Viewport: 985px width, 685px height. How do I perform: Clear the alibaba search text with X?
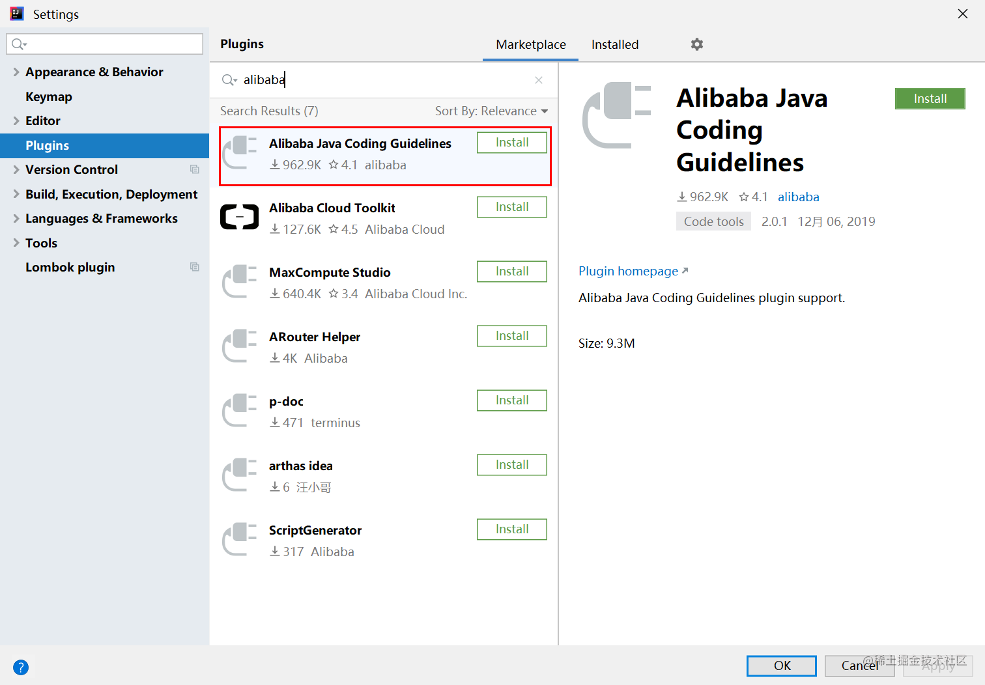[x=539, y=80]
